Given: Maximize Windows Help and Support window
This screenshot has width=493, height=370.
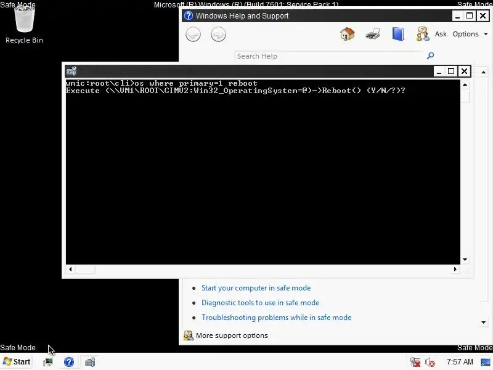Looking at the screenshot, I should click(x=470, y=16).
